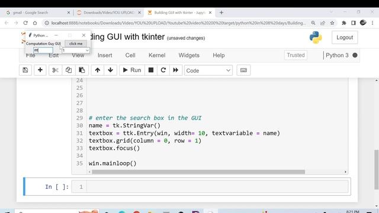Go forward in browser history
The height and width of the screenshot is (213, 379).
16,23
